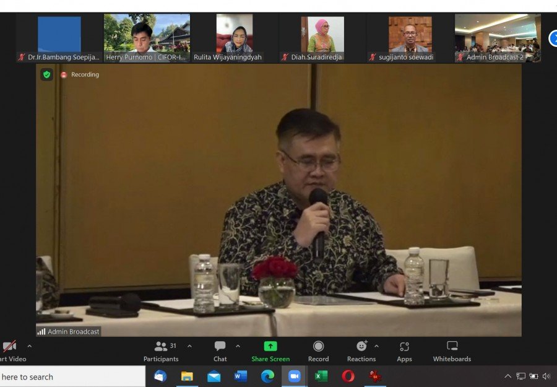The height and width of the screenshot is (387, 557).
Task: Click the muted mic icon on sugijanto soewadi
Action: pyautogui.click(x=373, y=57)
